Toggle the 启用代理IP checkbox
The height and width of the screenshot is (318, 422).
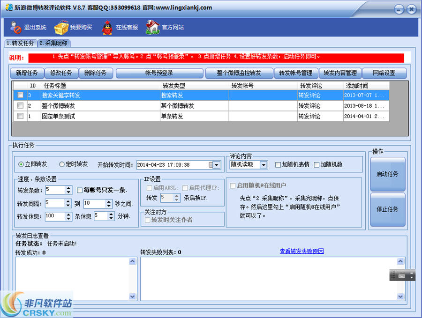tap(185, 188)
